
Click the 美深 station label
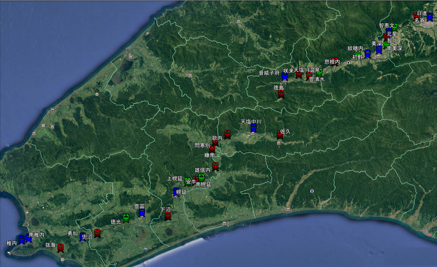(376, 43)
